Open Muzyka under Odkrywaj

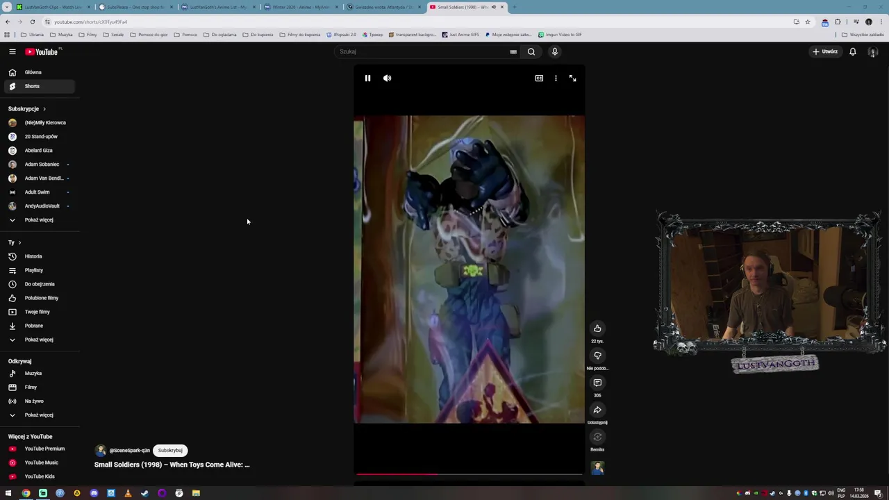click(38, 374)
